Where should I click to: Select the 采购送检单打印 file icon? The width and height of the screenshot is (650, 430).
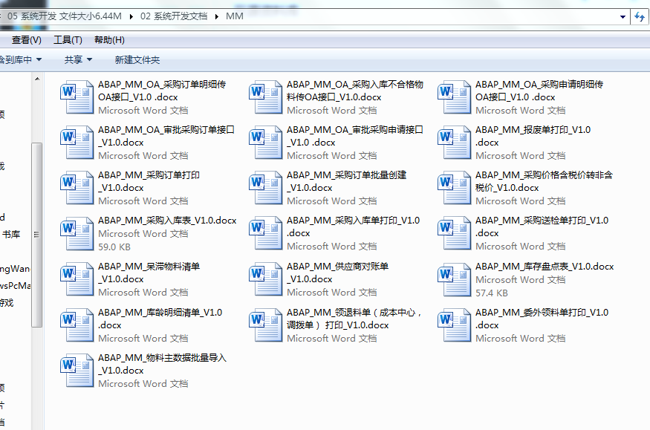click(x=454, y=233)
